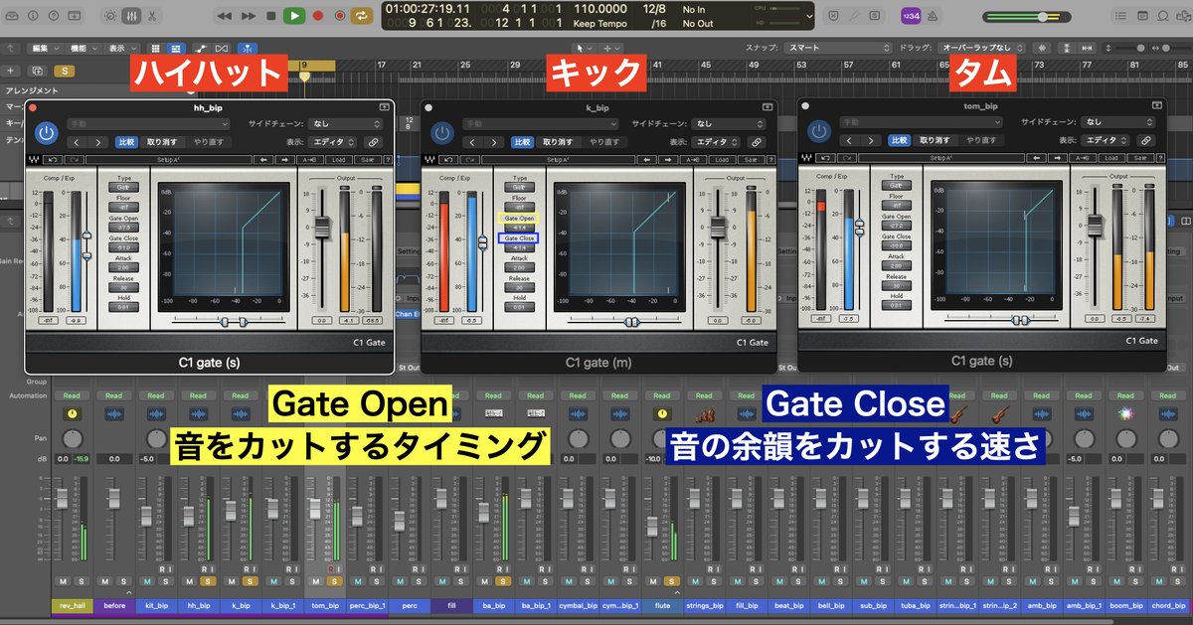Toggle the metronome icon in the control bar

(933, 16)
